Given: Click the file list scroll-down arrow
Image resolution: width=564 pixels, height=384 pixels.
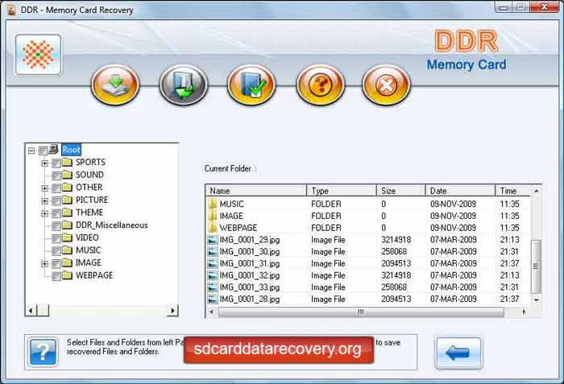Looking at the screenshot, I should click(537, 299).
